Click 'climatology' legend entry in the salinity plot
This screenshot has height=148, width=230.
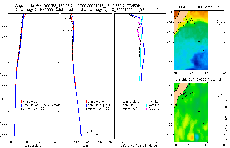pyautogui.click(x=96, y=102)
